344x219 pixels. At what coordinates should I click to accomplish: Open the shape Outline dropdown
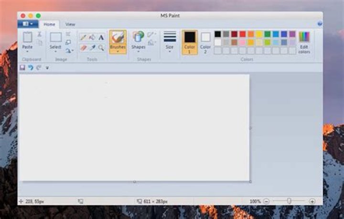point(151,34)
